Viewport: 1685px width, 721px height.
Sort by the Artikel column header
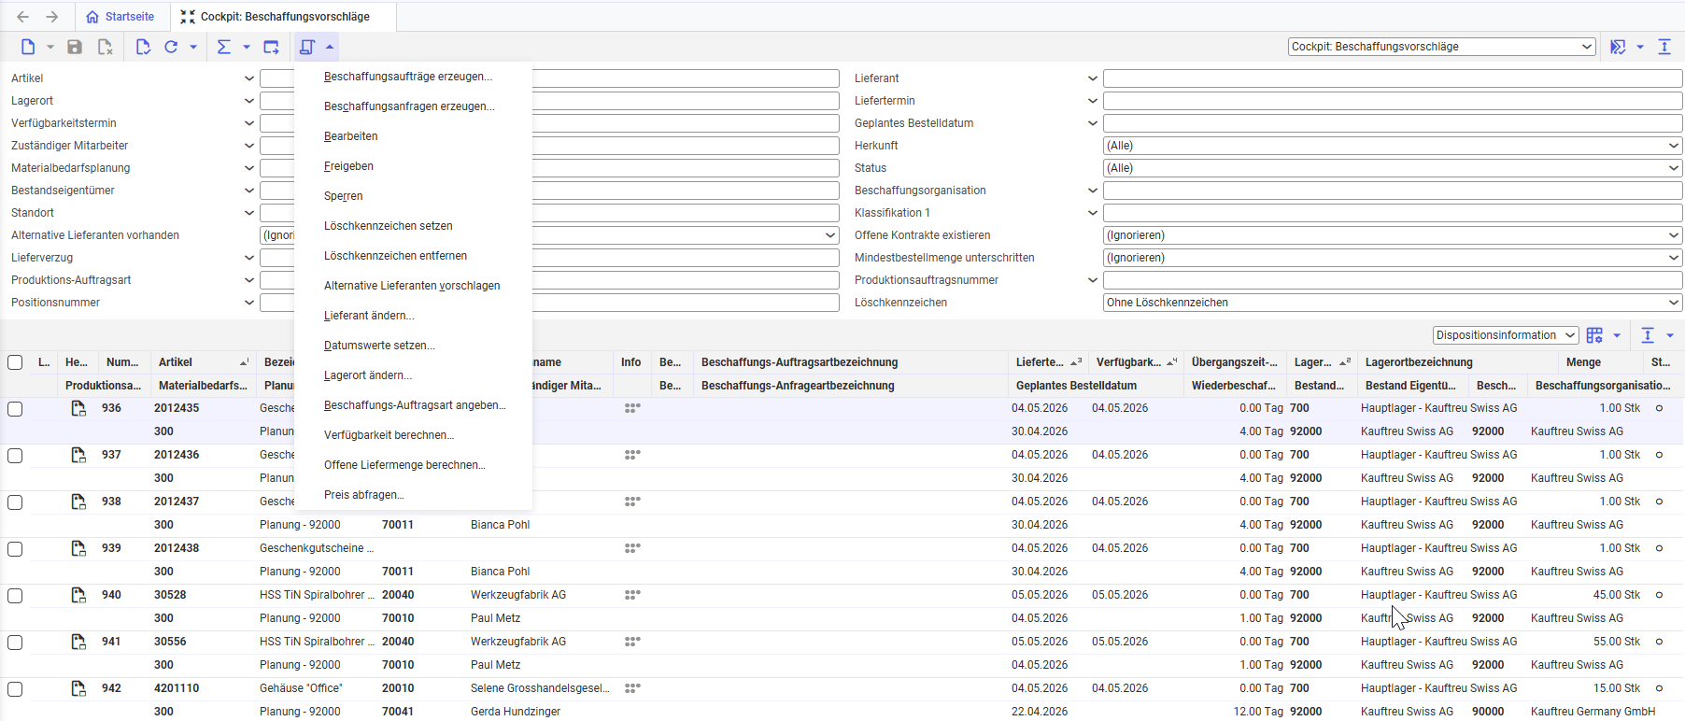point(203,362)
